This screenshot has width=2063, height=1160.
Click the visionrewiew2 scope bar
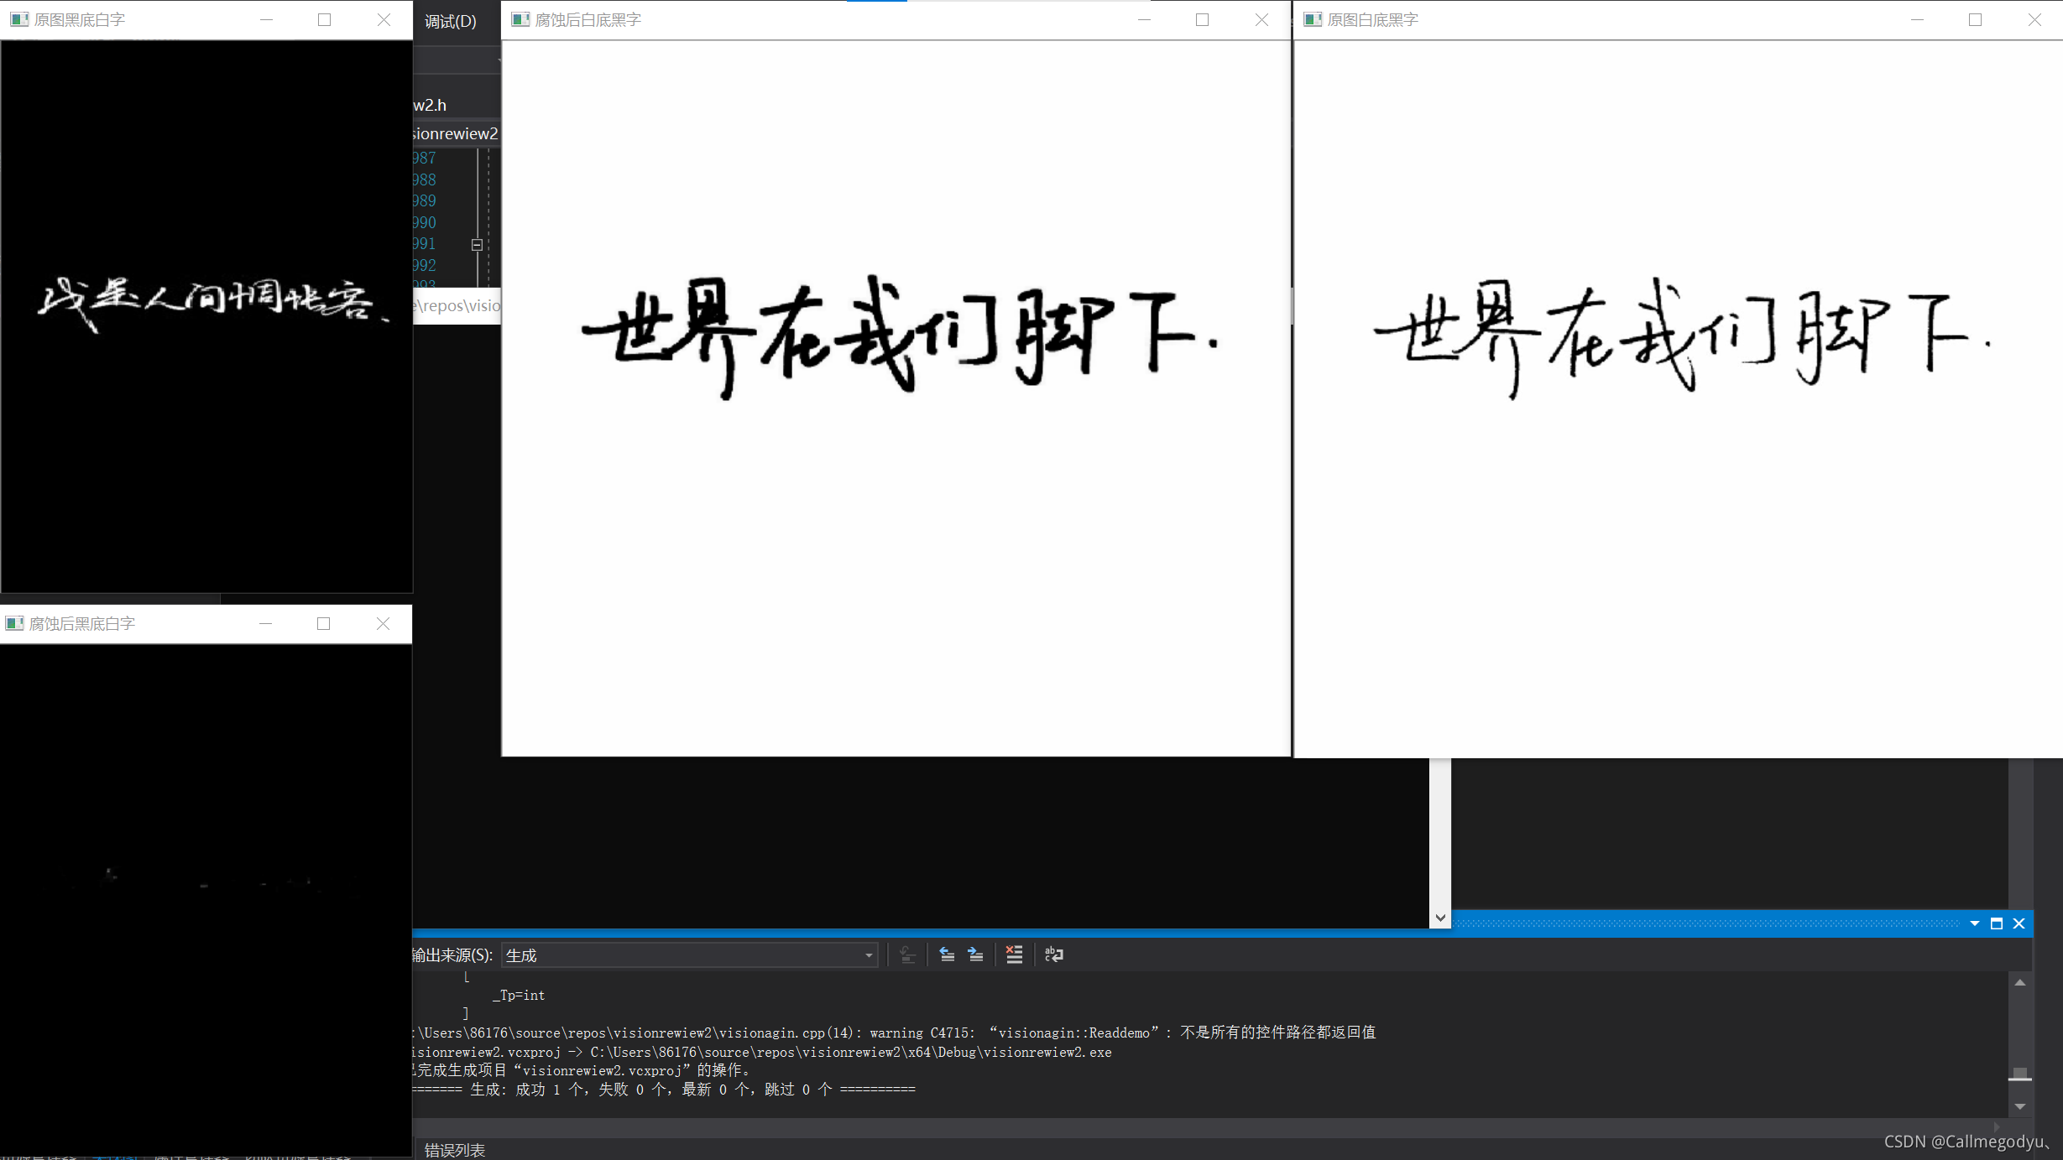456,133
